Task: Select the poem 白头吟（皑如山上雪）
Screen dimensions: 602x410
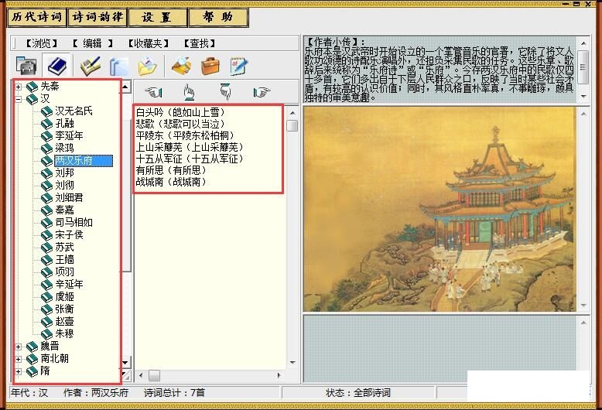Action: tap(180, 112)
